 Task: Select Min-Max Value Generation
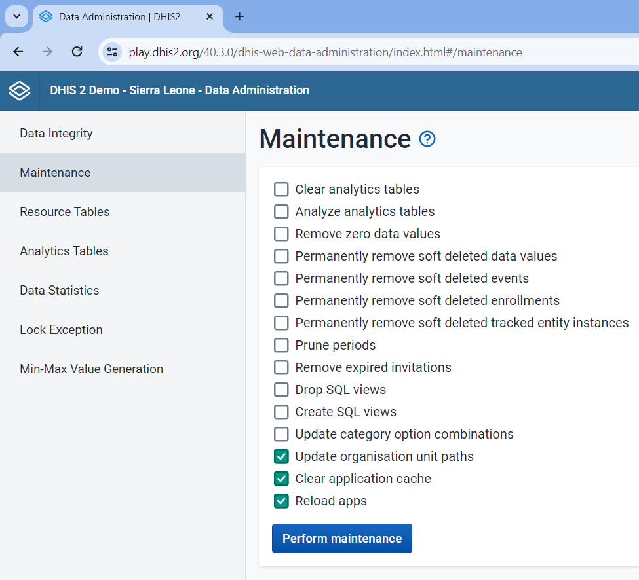123,369
